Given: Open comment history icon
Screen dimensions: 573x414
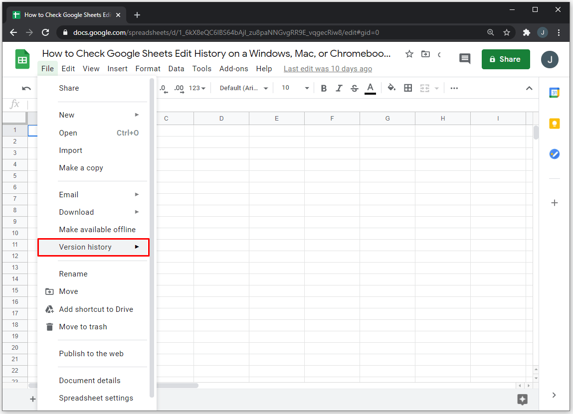Looking at the screenshot, I should point(464,59).
